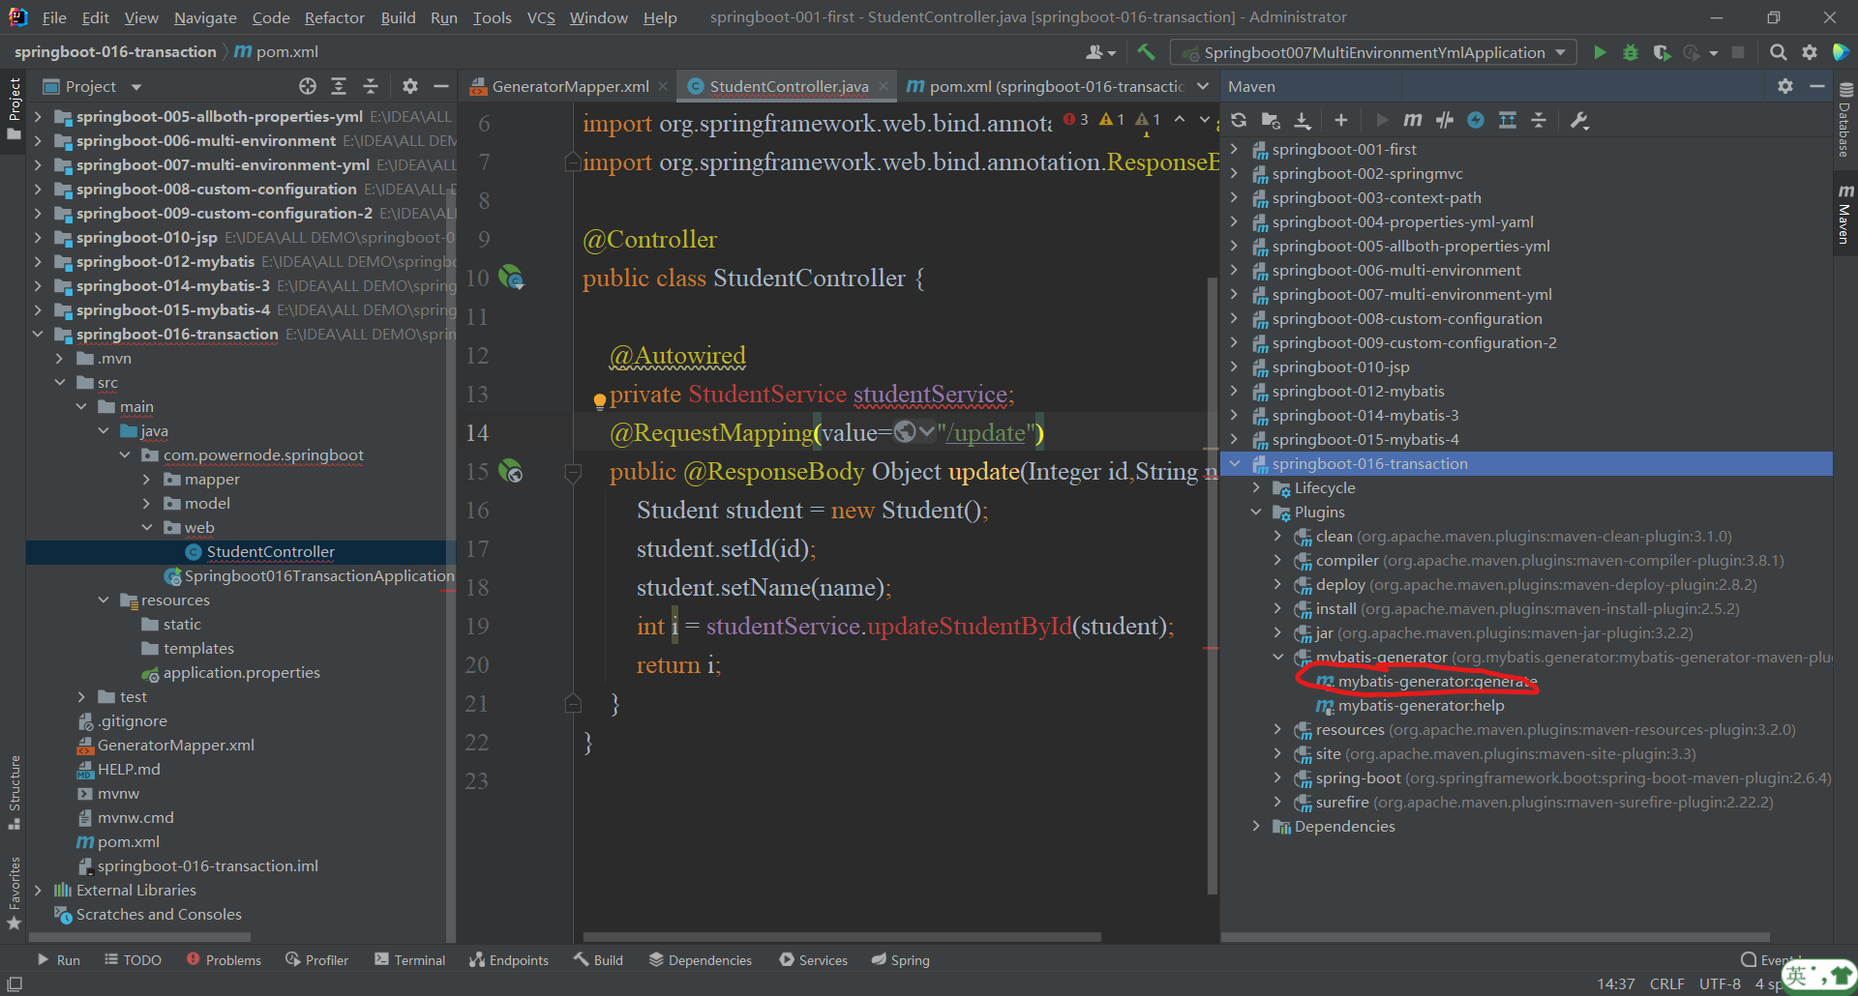
Task: Download sources and documentation in Maven toolbar
Action: 1303,120
